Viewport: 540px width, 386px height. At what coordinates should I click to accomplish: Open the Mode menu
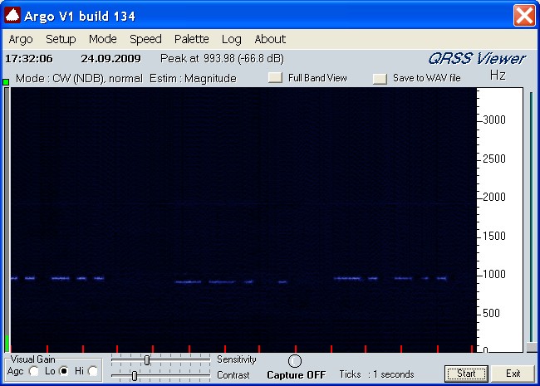click(x=103, y=39)
